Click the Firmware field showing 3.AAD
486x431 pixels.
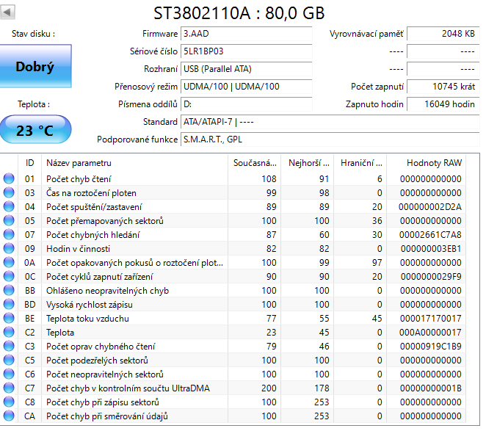pos(247,34)
